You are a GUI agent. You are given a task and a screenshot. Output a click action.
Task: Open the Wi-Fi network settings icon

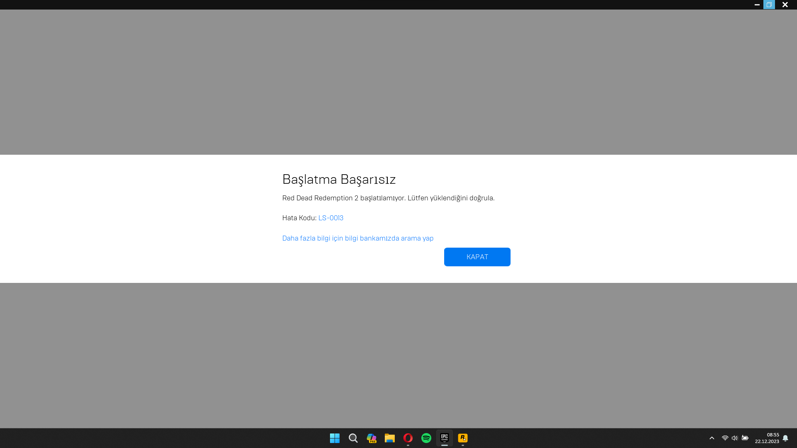tap(725, 438)
